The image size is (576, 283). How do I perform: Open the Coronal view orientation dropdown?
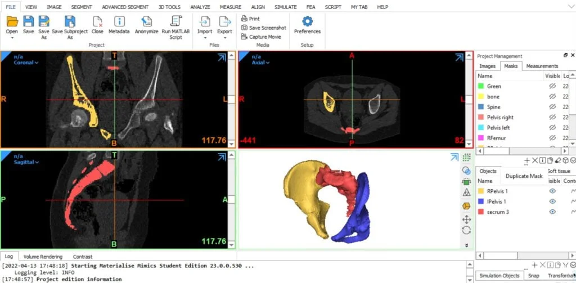tap(26, 62)
